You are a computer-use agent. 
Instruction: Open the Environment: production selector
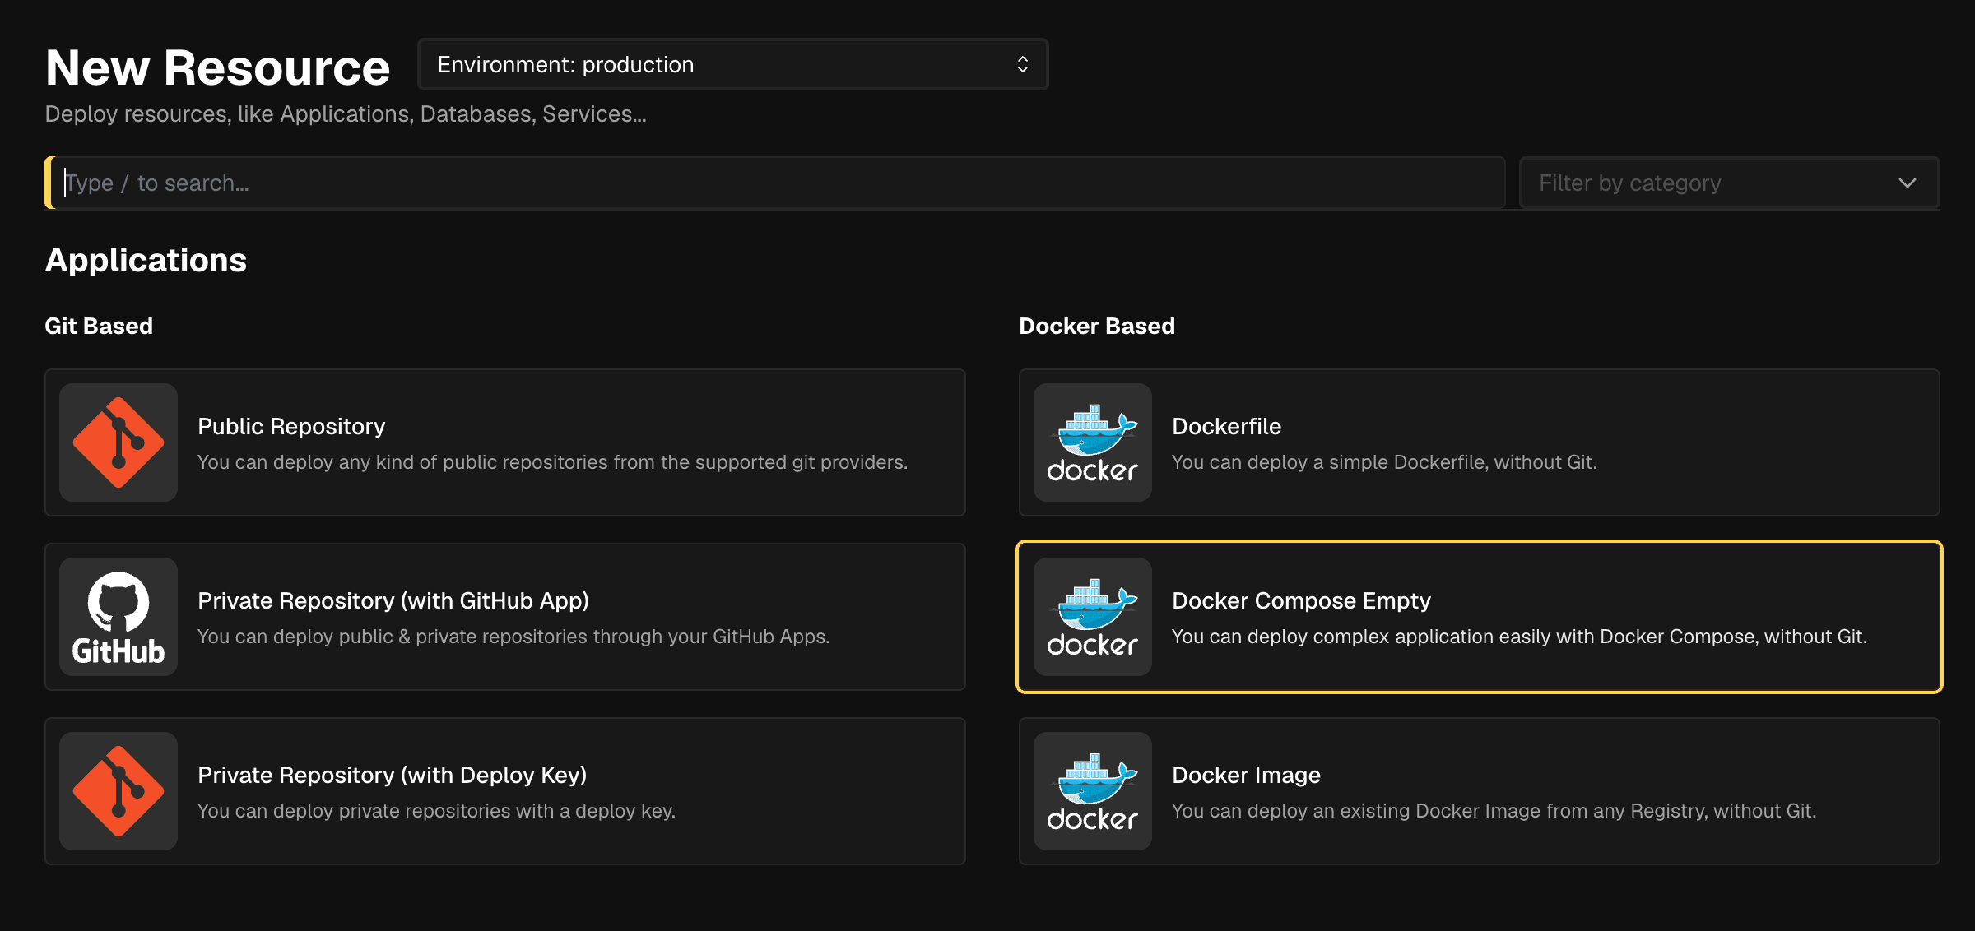[732, 64]
